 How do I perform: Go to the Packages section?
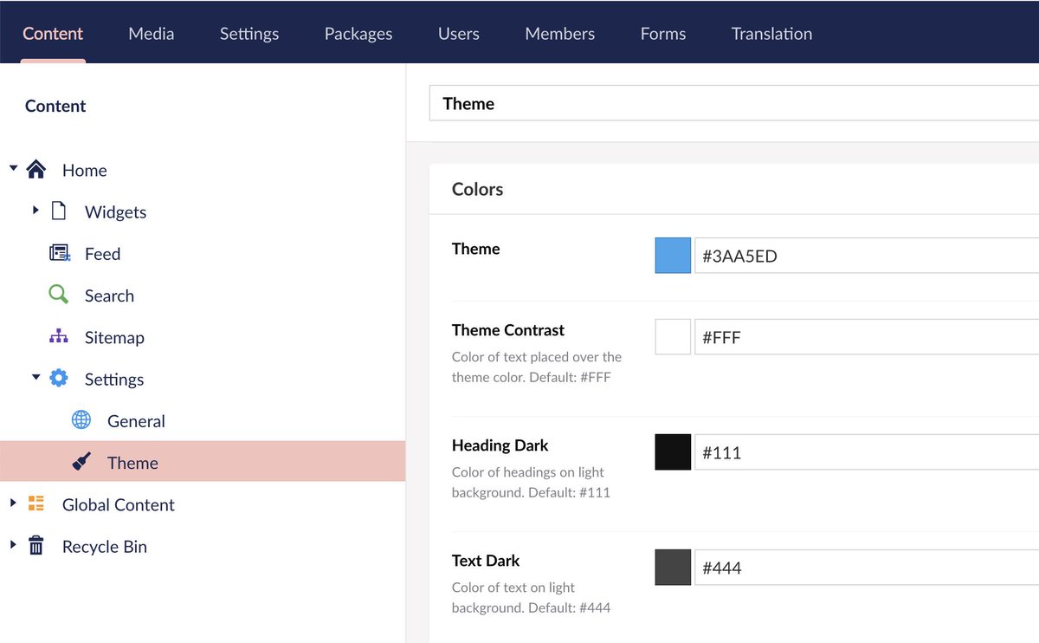(358, 34)
